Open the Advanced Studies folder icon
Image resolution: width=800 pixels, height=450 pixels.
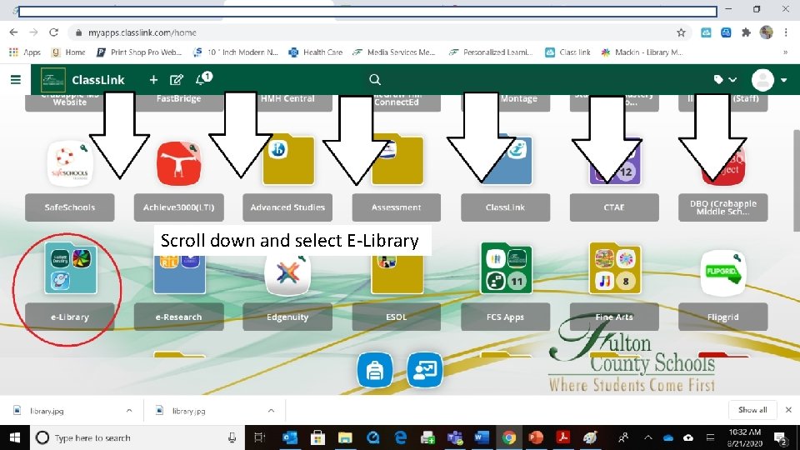pos(288,160)
